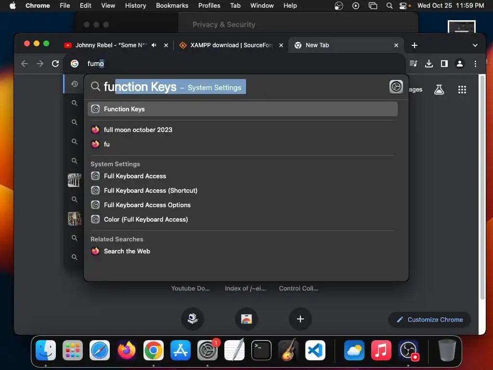This screenshot has width=493, height=370.
Task: Open the View menu
Action: 108,6
